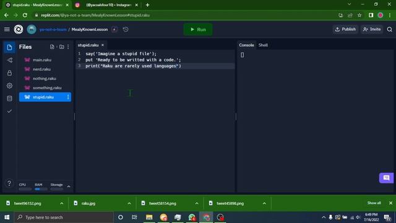The image size is (396, 223).
Task: Open the purple chat bubble button
Action: (x=386, y=178)
